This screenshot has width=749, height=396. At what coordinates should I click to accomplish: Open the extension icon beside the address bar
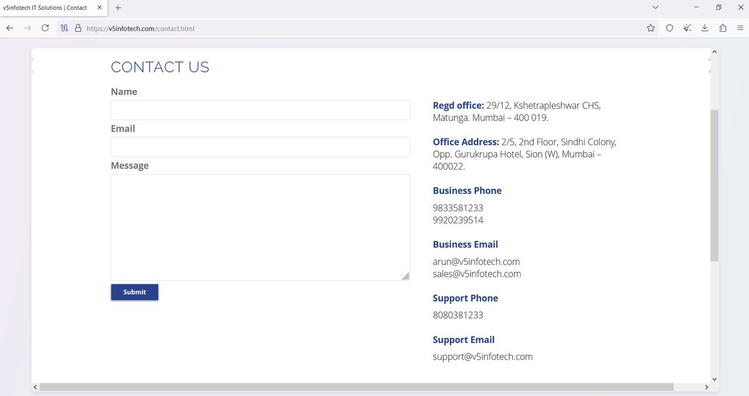click(x=64, y=28)
